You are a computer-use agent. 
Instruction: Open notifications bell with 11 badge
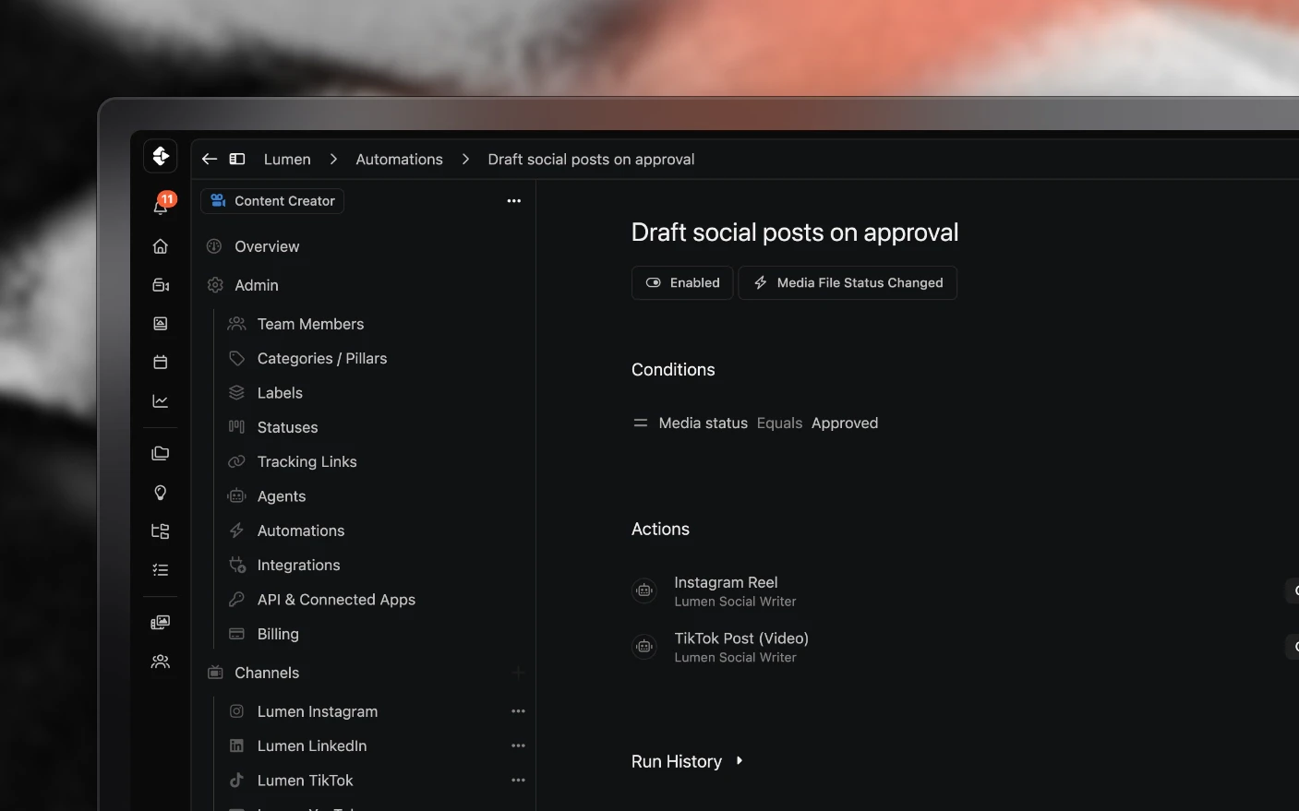click(162, 205)
